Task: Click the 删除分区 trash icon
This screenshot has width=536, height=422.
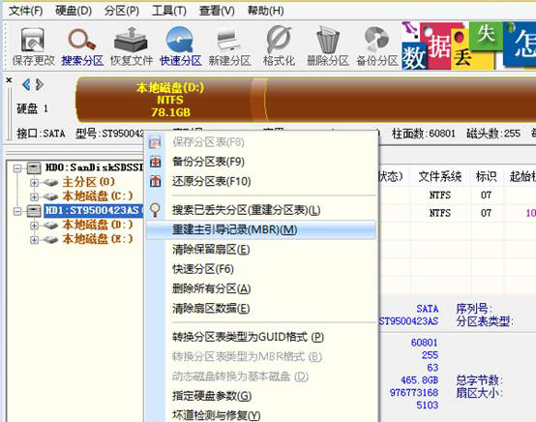Action: coord(327,46)
